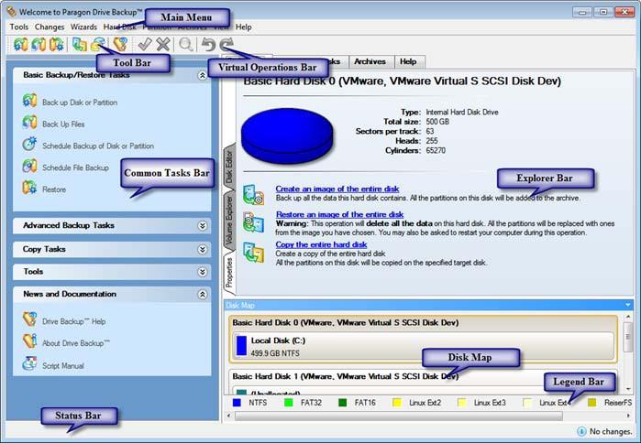
Task: Open the Changes menu
Action: pos(50,27)
